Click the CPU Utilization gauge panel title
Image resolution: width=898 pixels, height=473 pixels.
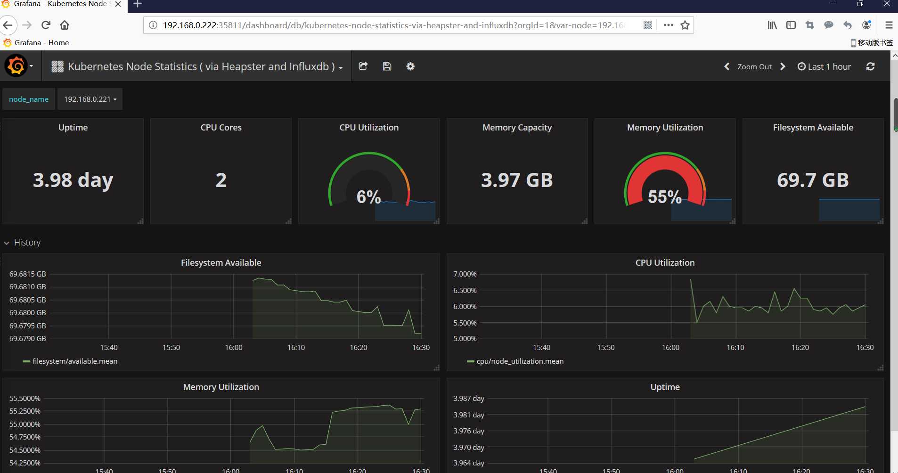pos(369,128)
